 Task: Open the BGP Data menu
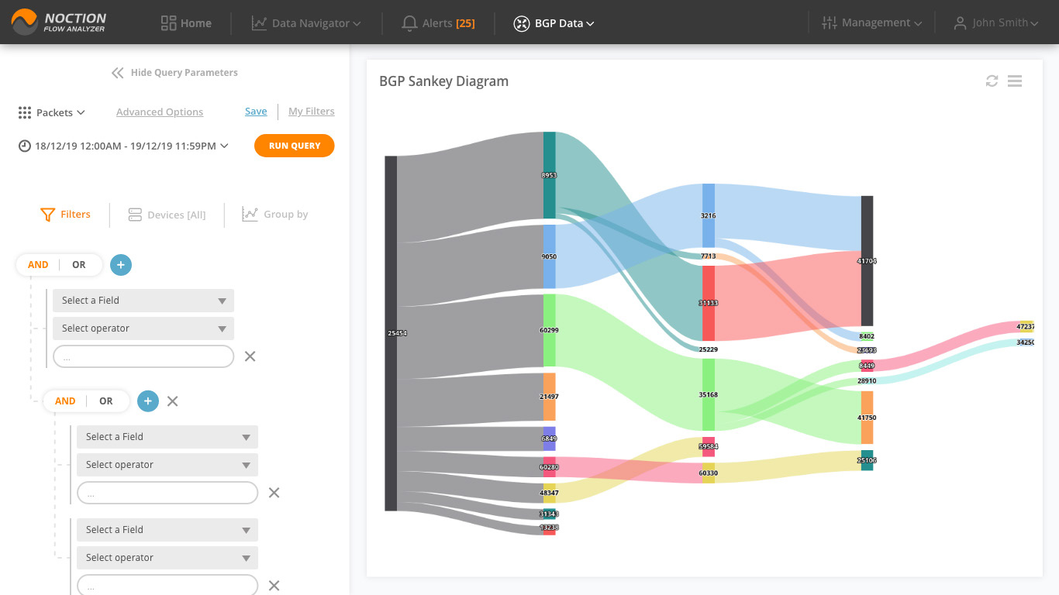[554, 23]
